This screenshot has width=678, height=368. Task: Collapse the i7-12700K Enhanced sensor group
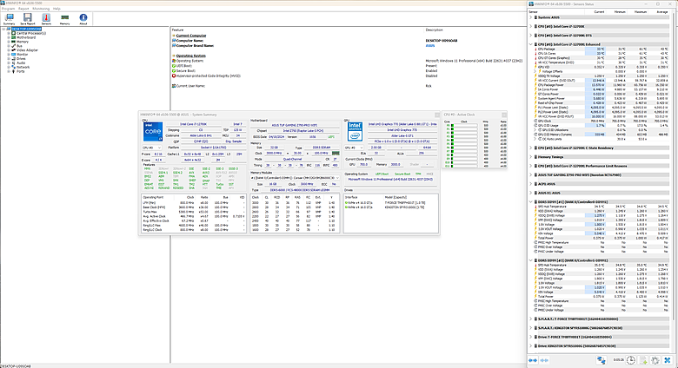point(531,44)
